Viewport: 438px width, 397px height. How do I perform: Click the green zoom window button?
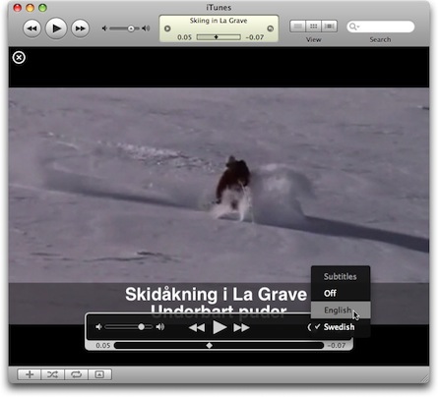pos(42,8)
